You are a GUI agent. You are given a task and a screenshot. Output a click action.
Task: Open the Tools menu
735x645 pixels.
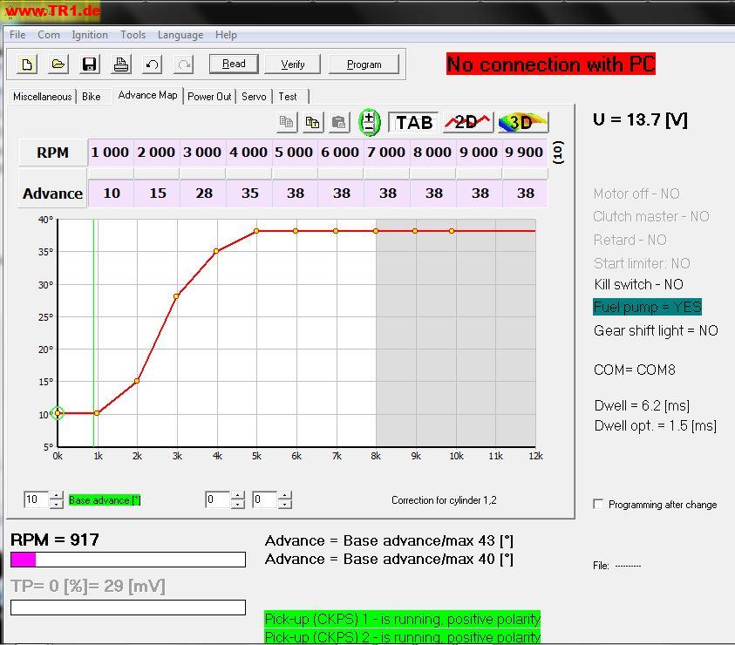133,35
